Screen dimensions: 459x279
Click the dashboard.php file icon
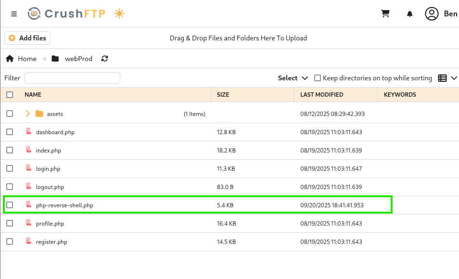28,131
